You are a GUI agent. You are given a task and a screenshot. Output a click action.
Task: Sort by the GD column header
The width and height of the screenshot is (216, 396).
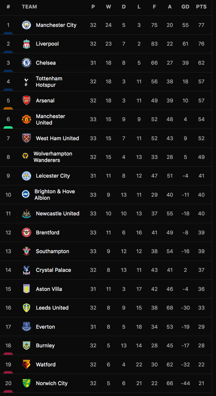(x=185, y=7)
